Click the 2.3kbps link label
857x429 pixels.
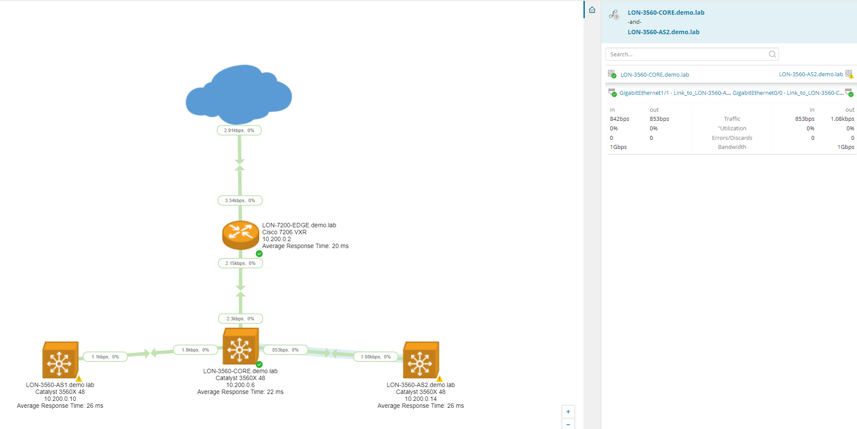[x=241, y=319]
